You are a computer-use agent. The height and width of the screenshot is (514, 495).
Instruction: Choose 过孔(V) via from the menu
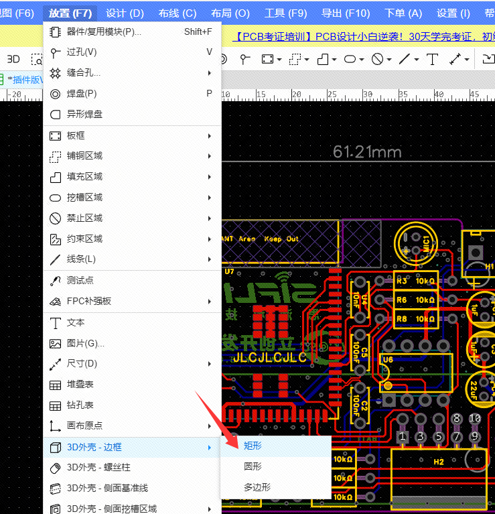pos(82,52)
